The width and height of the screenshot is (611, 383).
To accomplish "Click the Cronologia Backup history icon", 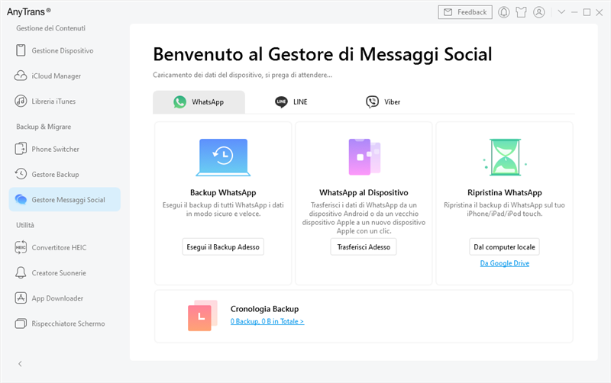I will (202, 316).
